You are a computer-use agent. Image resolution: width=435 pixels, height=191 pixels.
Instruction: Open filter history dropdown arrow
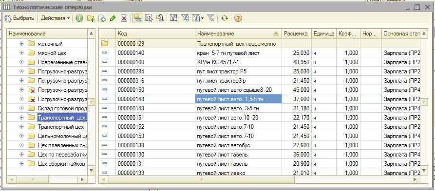coord(202,18)
